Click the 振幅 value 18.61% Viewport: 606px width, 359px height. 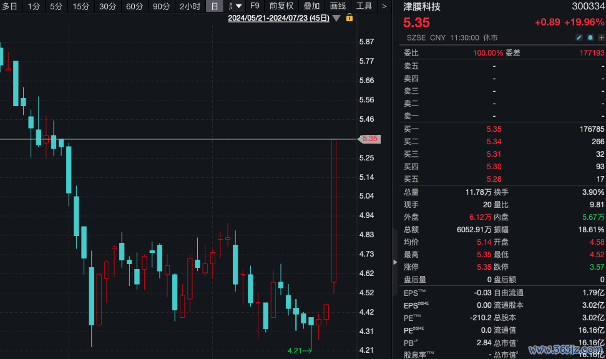point(591,230)
